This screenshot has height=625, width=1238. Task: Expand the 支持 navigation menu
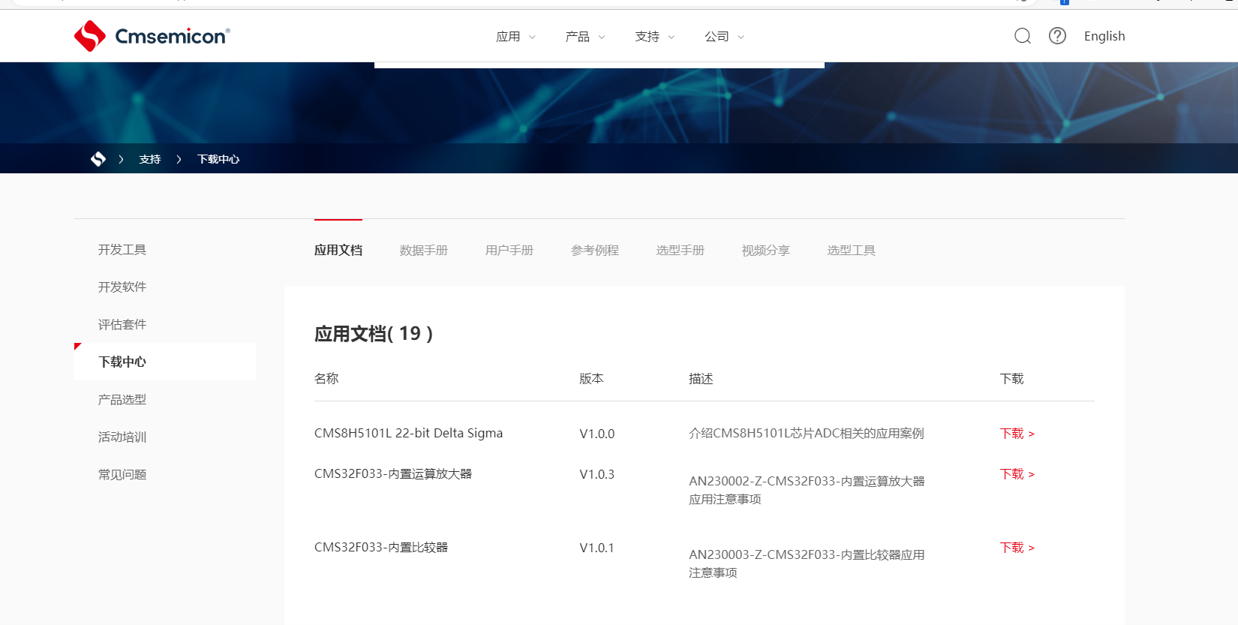(654, 37)
